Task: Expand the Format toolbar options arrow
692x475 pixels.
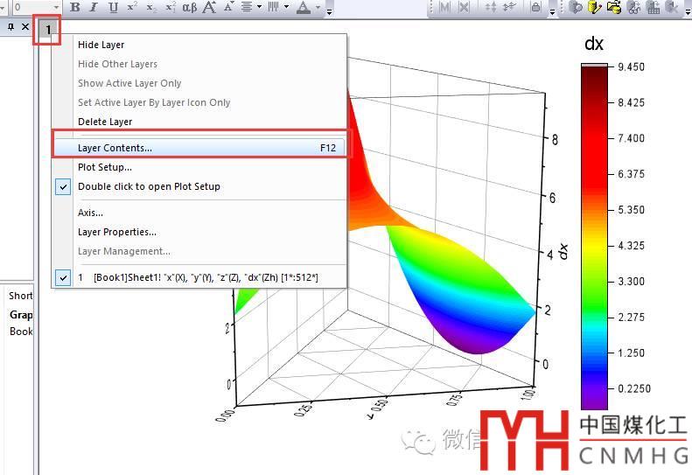Action: pos(329,11)
